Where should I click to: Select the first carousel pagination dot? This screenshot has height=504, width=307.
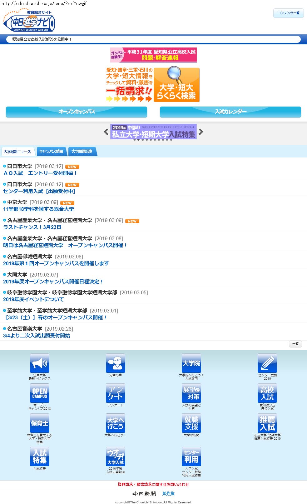tap(135, 140)
